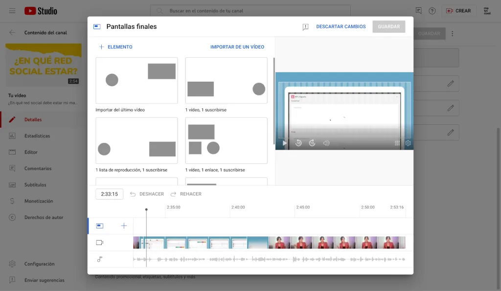
Task: Open the three-dot overflow menu
Action: pos(451,33)
